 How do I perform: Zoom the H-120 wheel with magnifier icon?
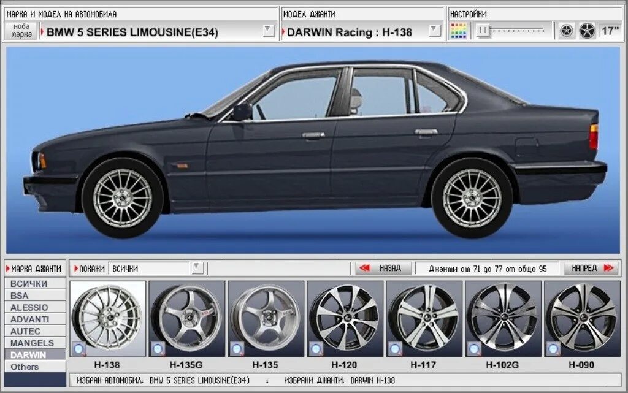[316, 349]
